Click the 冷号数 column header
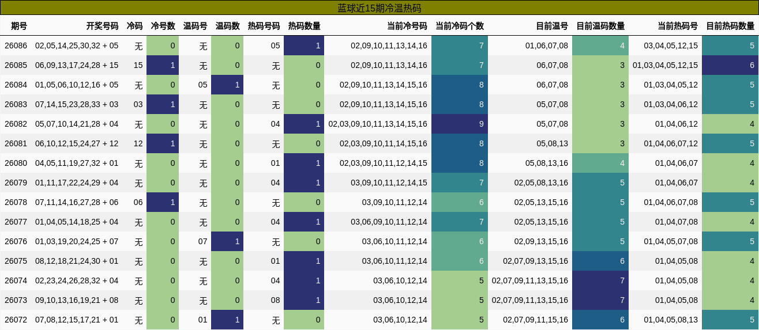 coord(163,26)
